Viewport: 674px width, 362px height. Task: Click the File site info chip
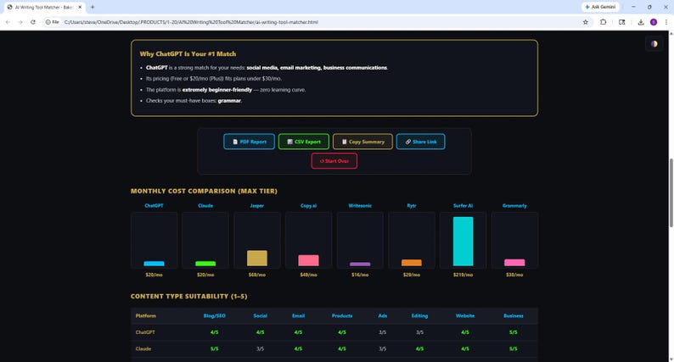53,22
